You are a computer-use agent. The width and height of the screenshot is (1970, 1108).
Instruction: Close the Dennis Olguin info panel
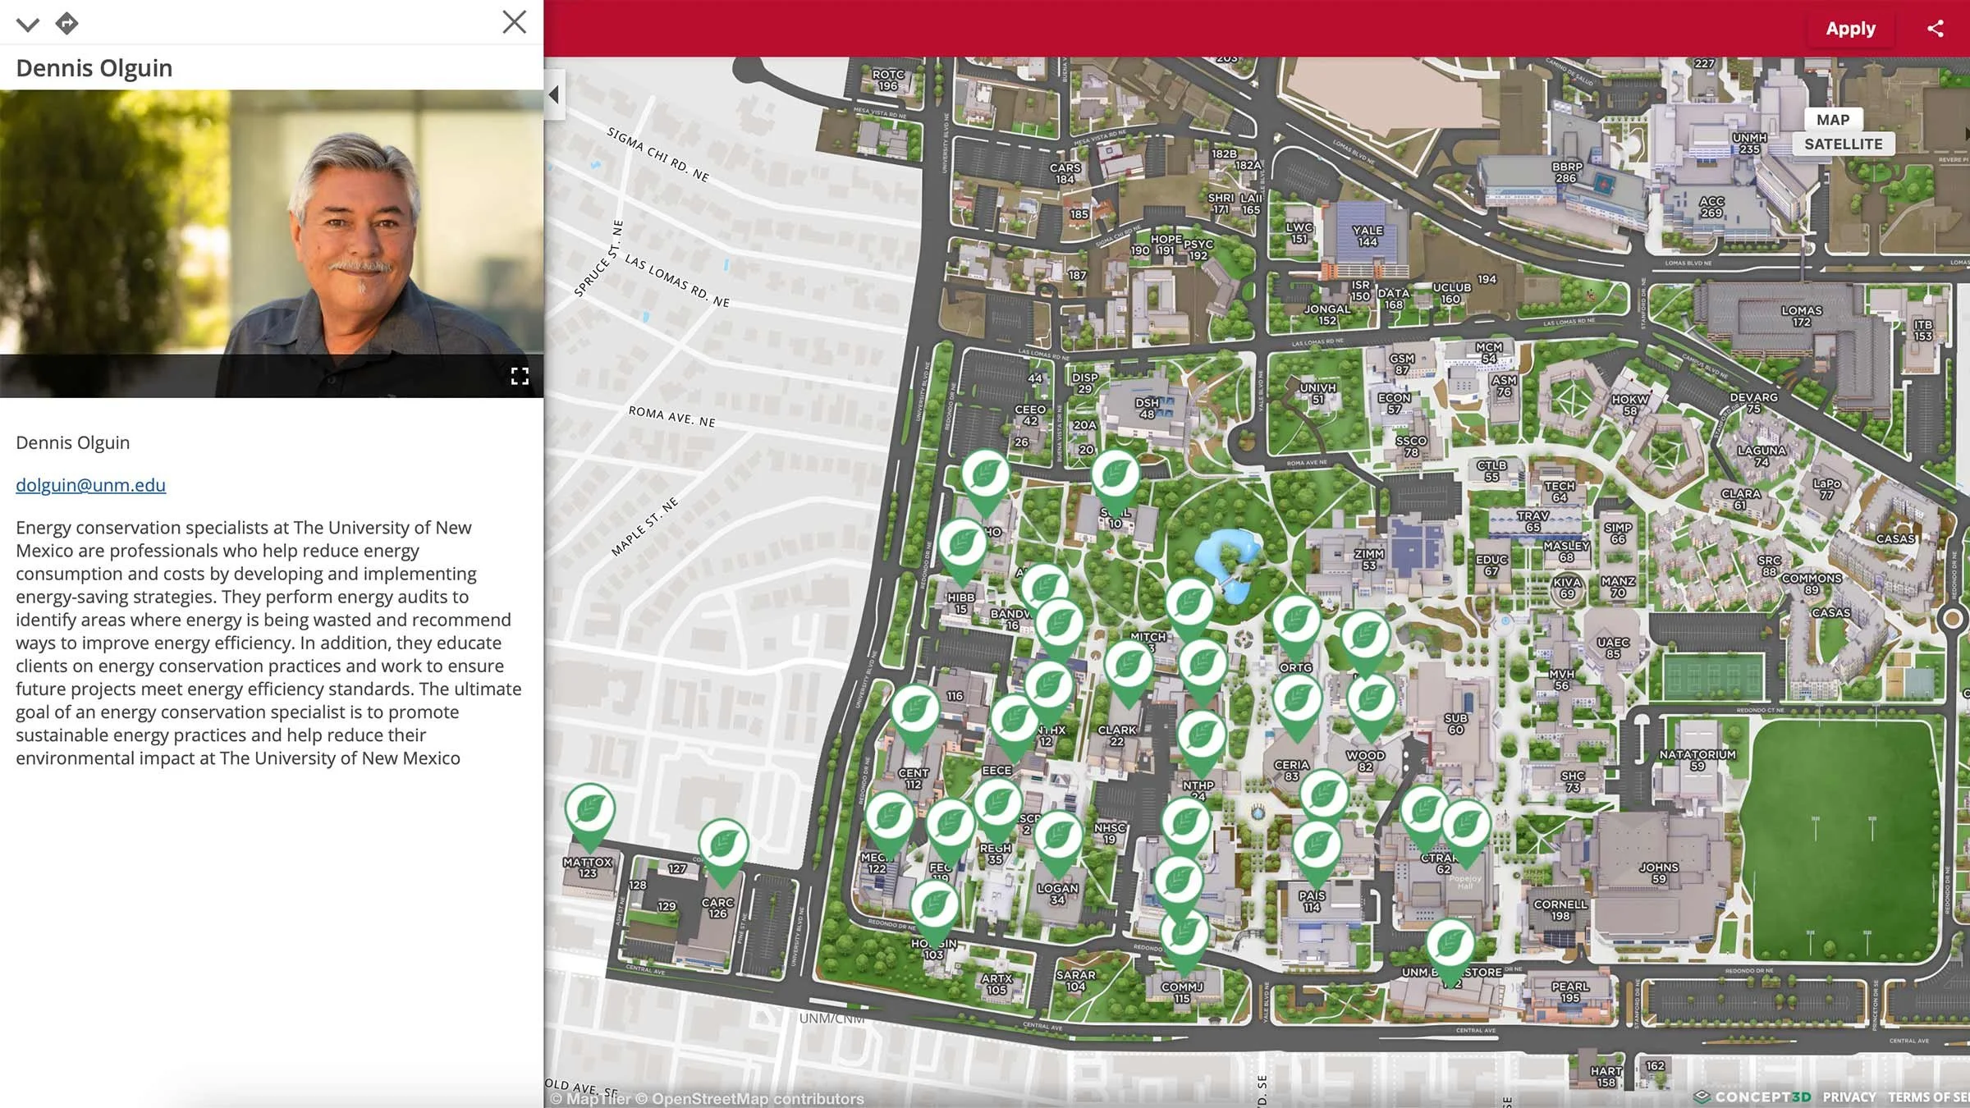tap(514, 22)
